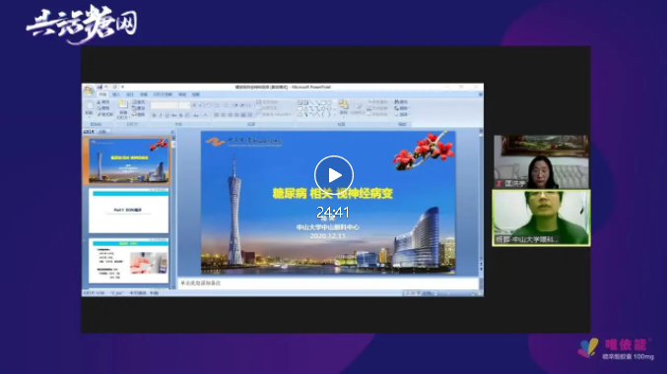Click the Office button in PowerPoint
This screenshot has height=374, width=668.
(x=89, y=91)
